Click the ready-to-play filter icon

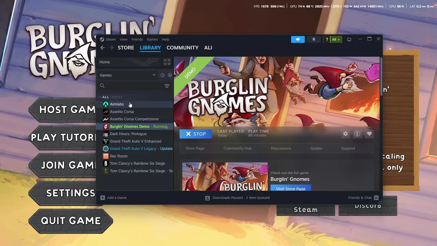coord(170,75)
